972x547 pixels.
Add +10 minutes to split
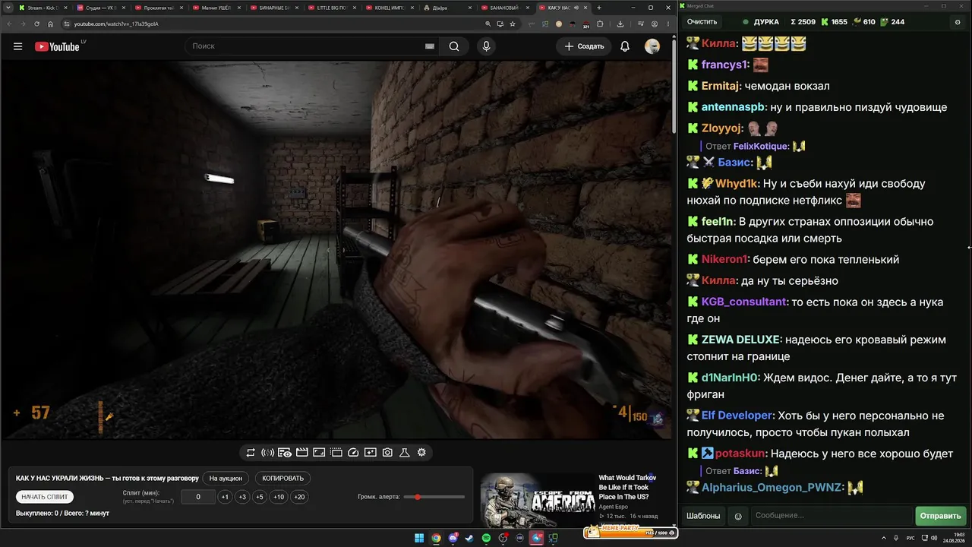tap(279, 497)
